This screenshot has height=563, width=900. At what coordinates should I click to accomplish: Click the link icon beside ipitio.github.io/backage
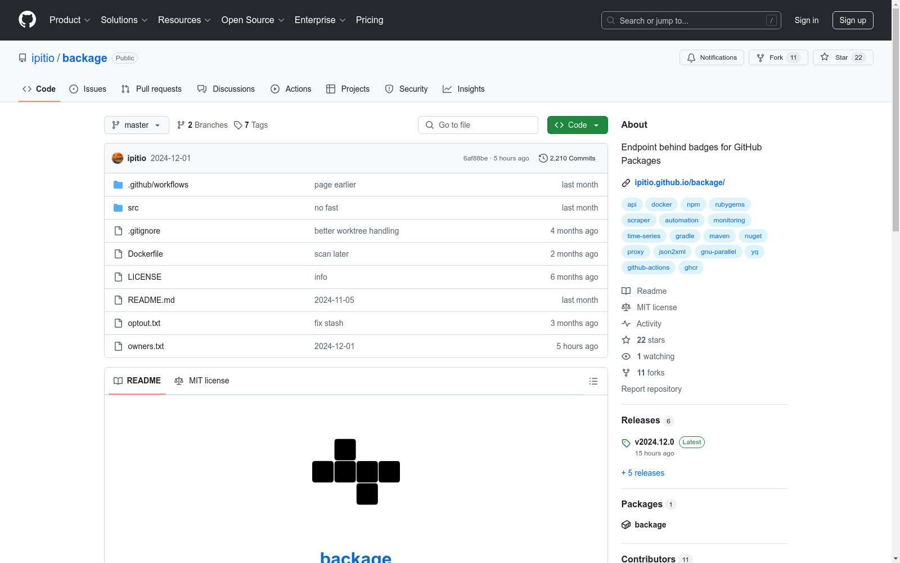626,182
